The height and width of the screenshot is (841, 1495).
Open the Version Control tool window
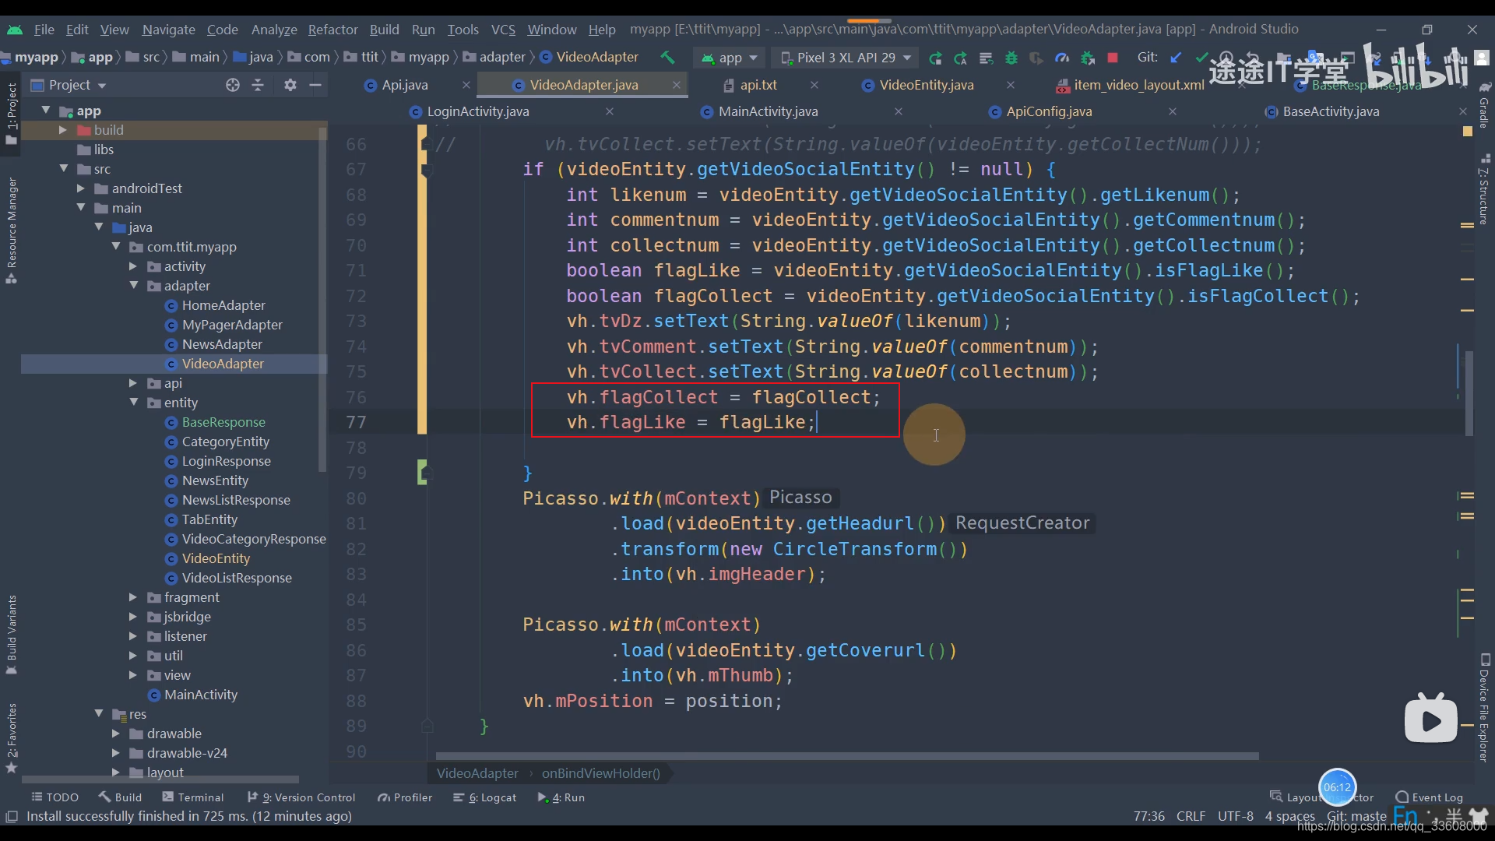click(301, 797)
